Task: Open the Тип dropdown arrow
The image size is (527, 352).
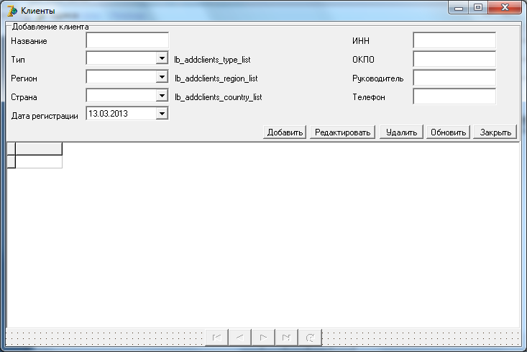Action: [162, 58]
